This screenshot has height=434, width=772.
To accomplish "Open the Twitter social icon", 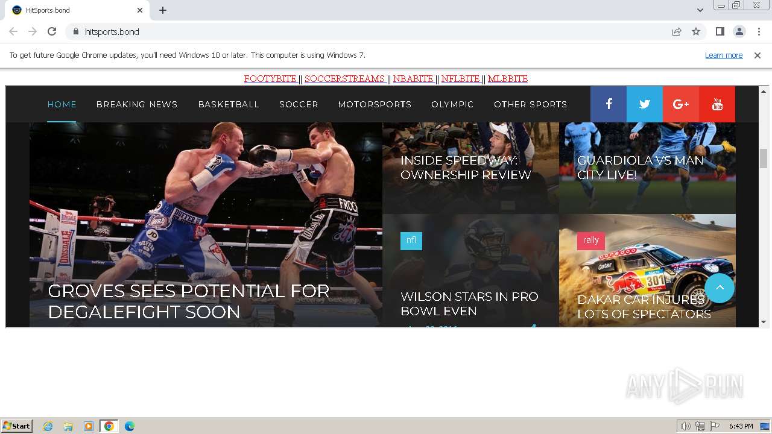I will pos(645,104).
